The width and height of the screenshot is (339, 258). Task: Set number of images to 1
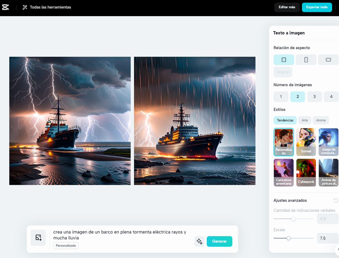[x=281, y=97]
